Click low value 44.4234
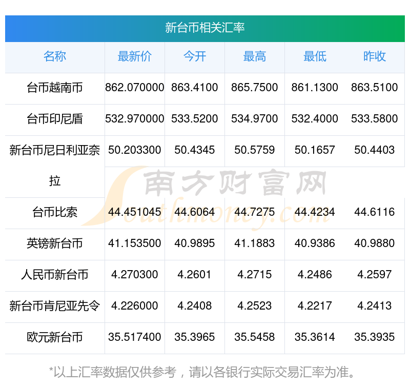The width and height of the screenshot is (410, 388). coord(315,212)
